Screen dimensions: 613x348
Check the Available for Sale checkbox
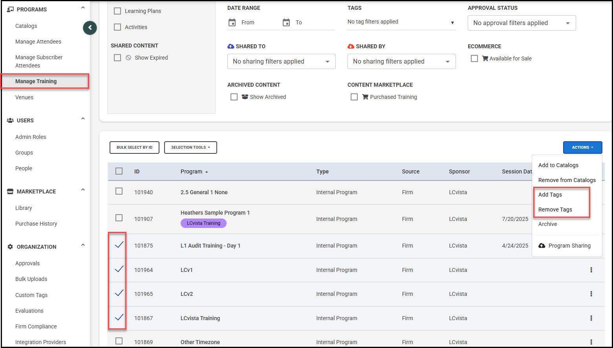474,58
